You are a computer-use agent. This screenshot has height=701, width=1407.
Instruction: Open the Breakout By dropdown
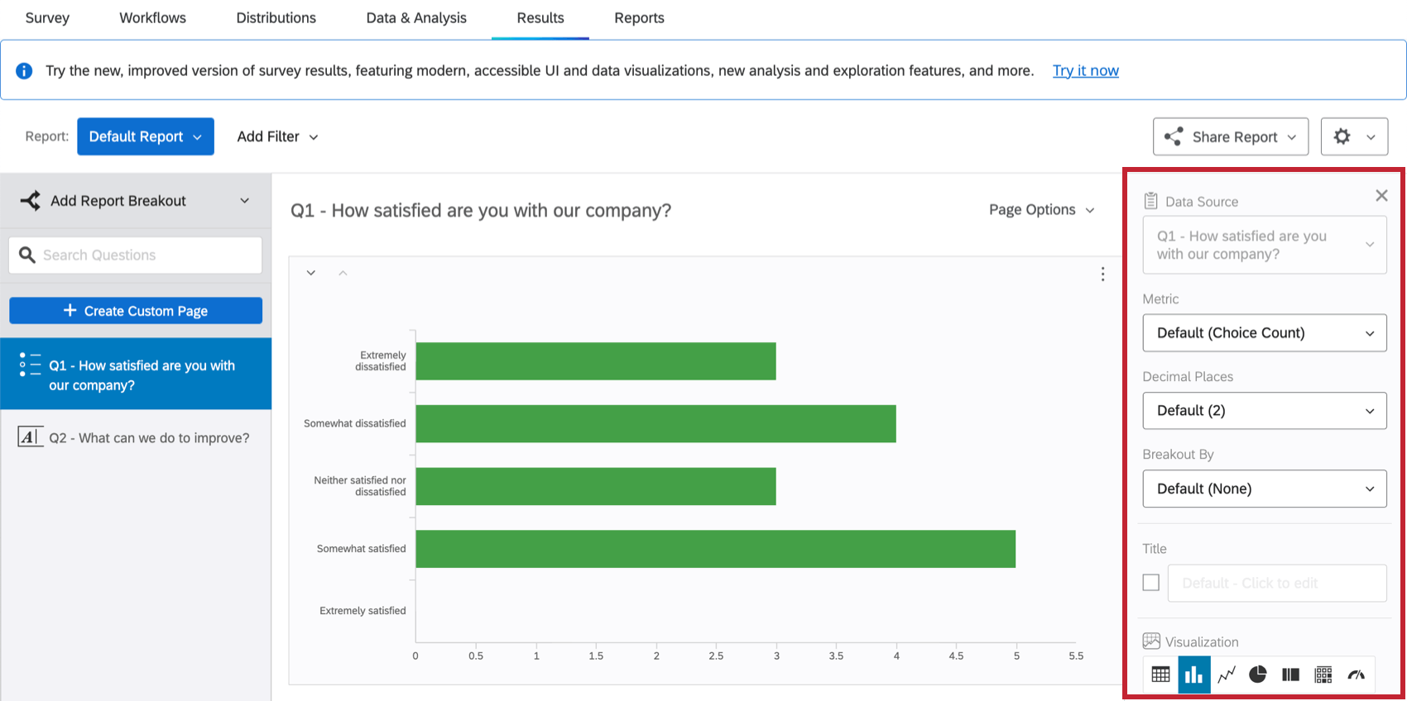[x=1264, y=489]
